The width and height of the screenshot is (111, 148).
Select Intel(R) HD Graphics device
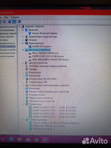(42, 47)
